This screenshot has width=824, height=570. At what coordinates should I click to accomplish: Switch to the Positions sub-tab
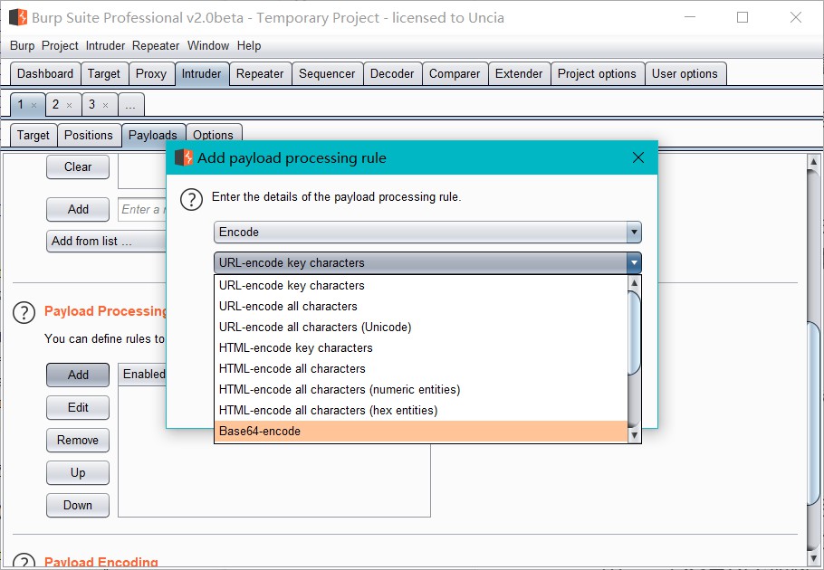89,136
